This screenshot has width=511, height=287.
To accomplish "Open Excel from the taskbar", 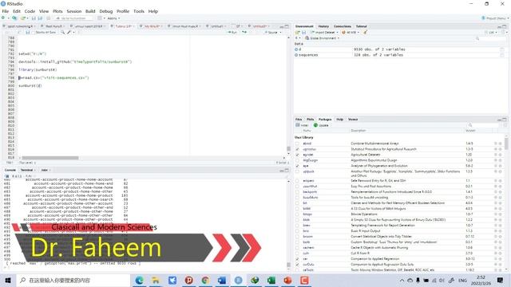I will (271, 280).
